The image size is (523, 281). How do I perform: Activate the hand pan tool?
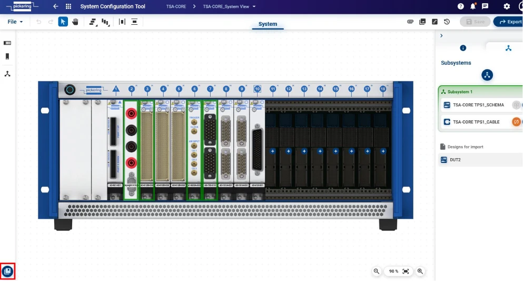(75, 22)
